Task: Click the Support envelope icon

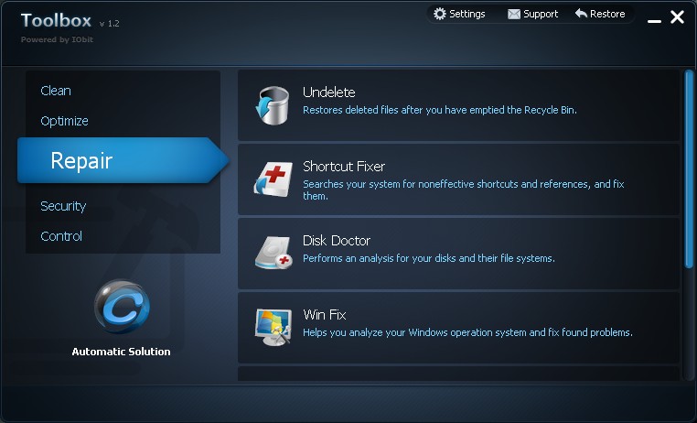Action: click(x=514, y=15)
